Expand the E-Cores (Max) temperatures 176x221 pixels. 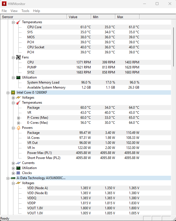19,123
